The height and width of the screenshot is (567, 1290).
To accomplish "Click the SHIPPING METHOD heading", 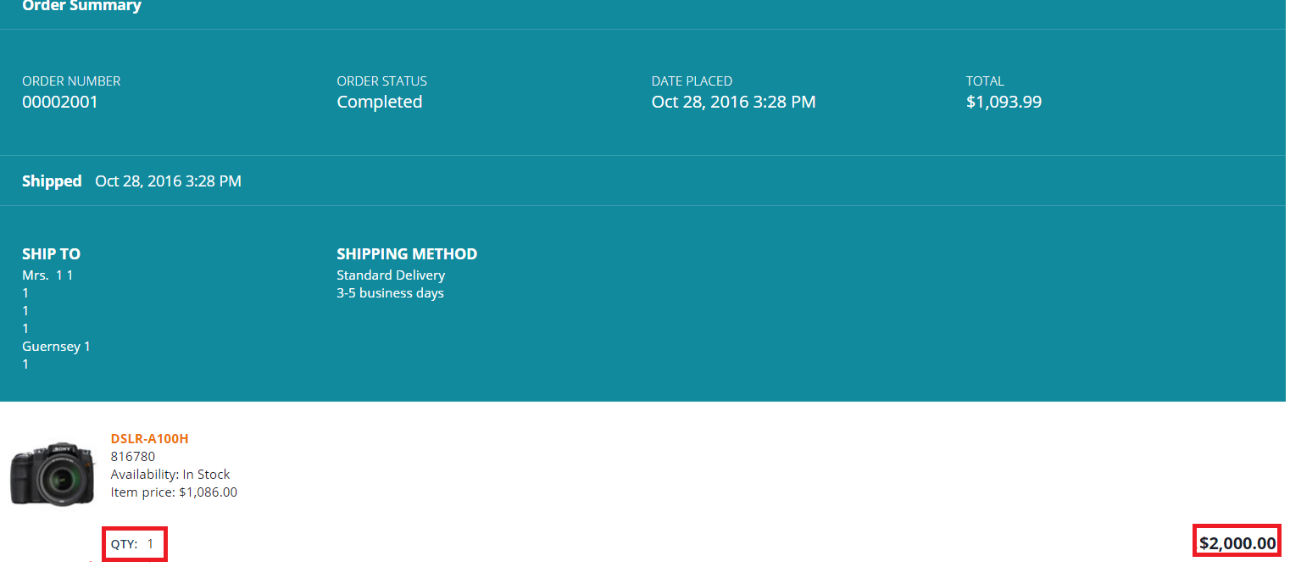I will 407,253.
